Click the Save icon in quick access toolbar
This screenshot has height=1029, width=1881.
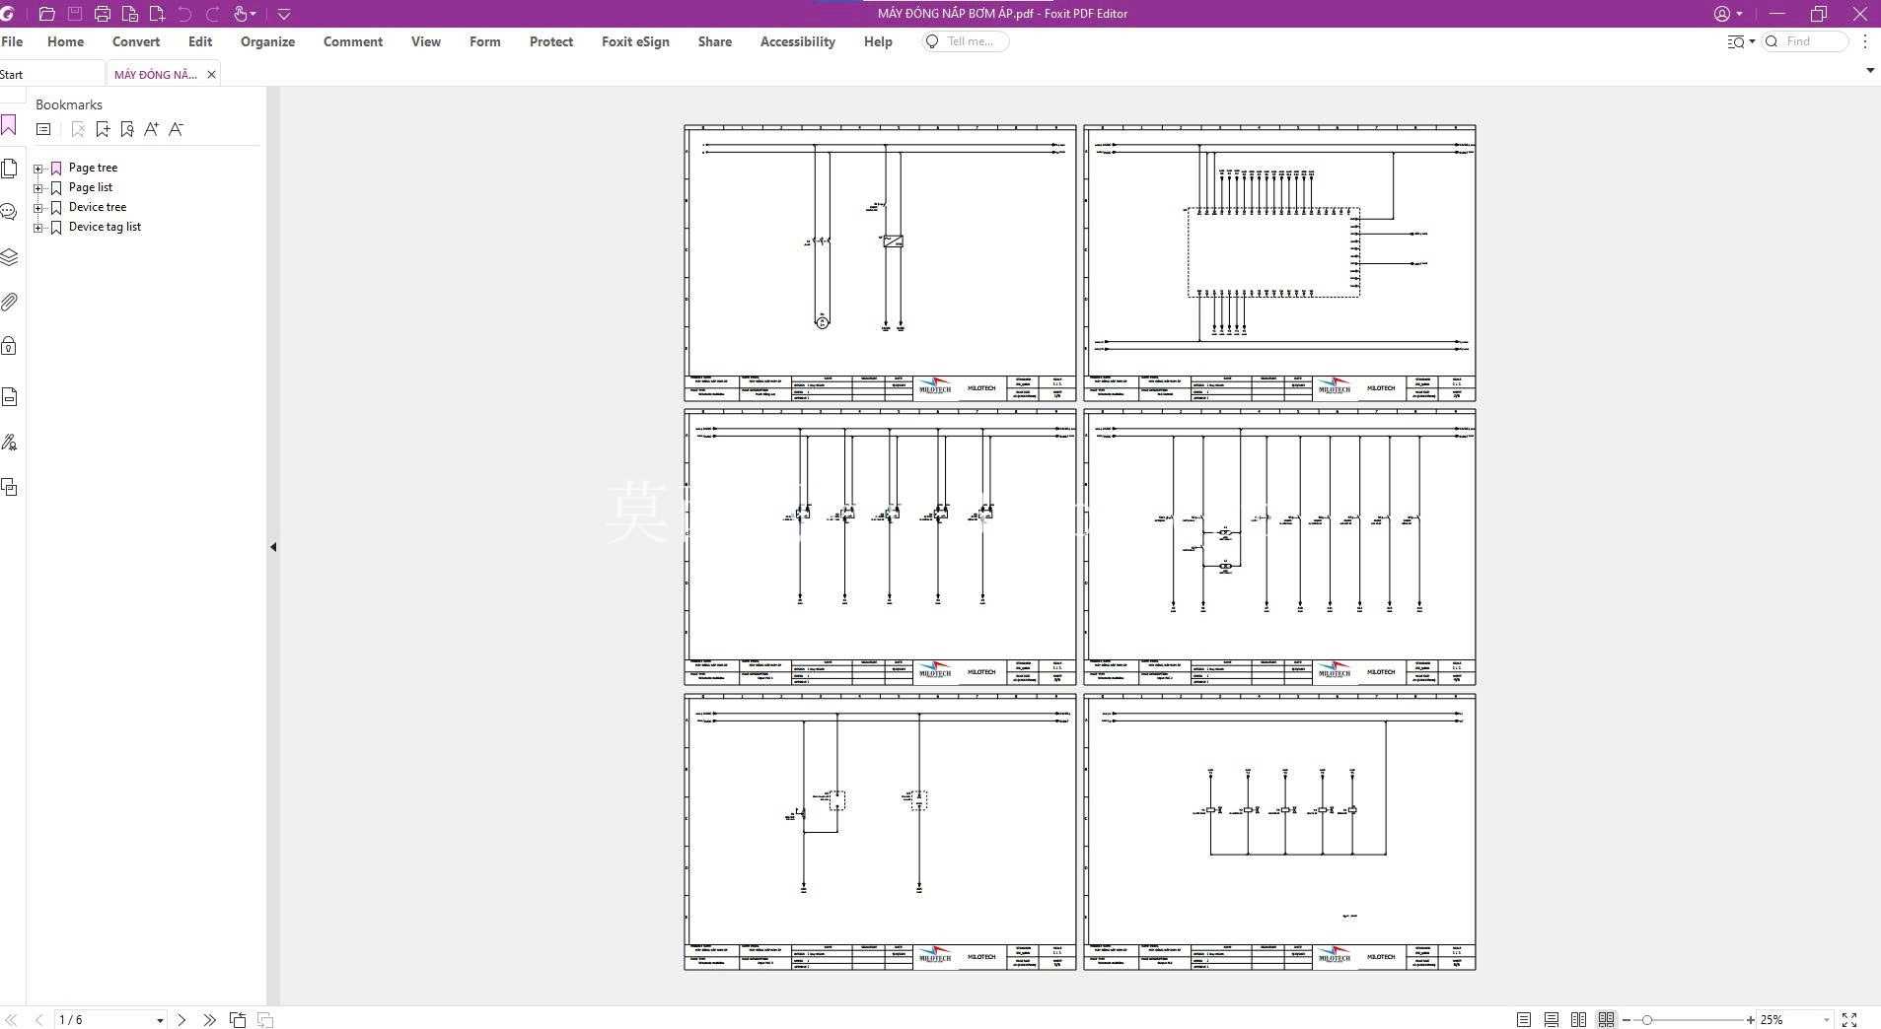coord(74,14)
